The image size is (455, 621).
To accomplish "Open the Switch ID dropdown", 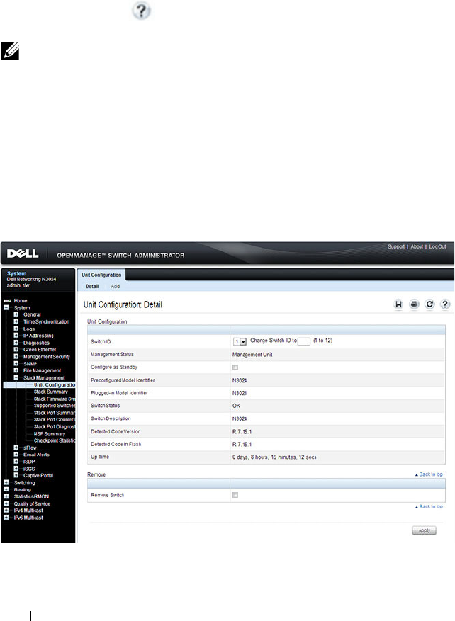I will coord(240,341).
